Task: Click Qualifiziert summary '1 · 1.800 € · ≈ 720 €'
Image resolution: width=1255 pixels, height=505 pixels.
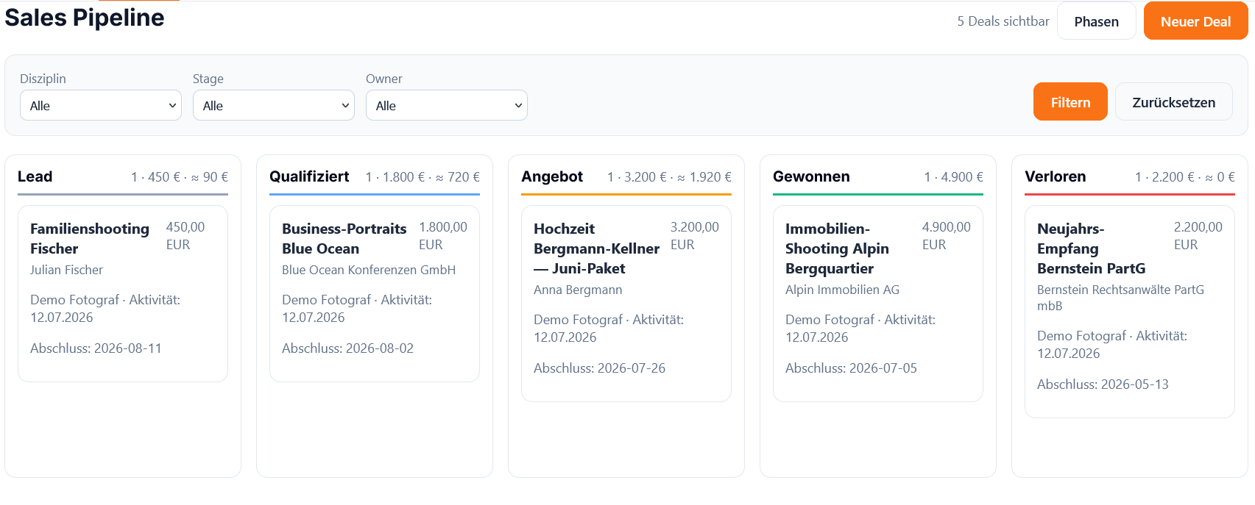Action: click(423, 177)
